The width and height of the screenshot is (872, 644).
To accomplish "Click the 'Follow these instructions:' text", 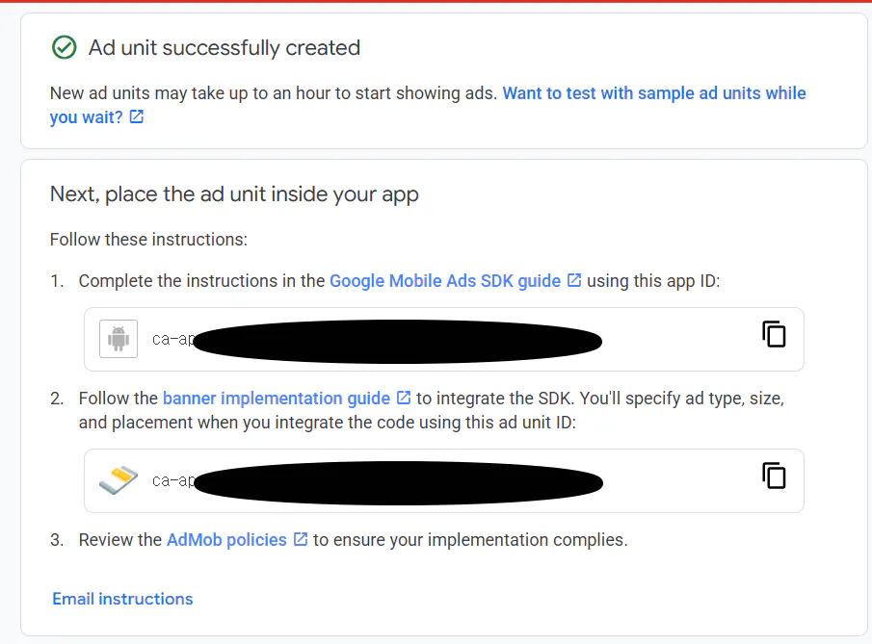I will [148, 240].
